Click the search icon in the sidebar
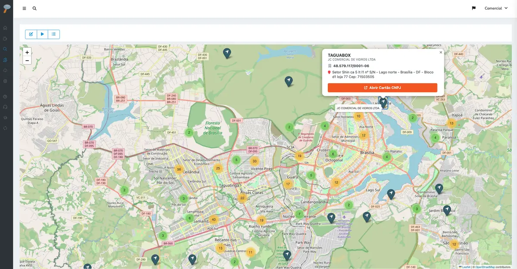Screen dimensions: 517x269 point(5,49)
